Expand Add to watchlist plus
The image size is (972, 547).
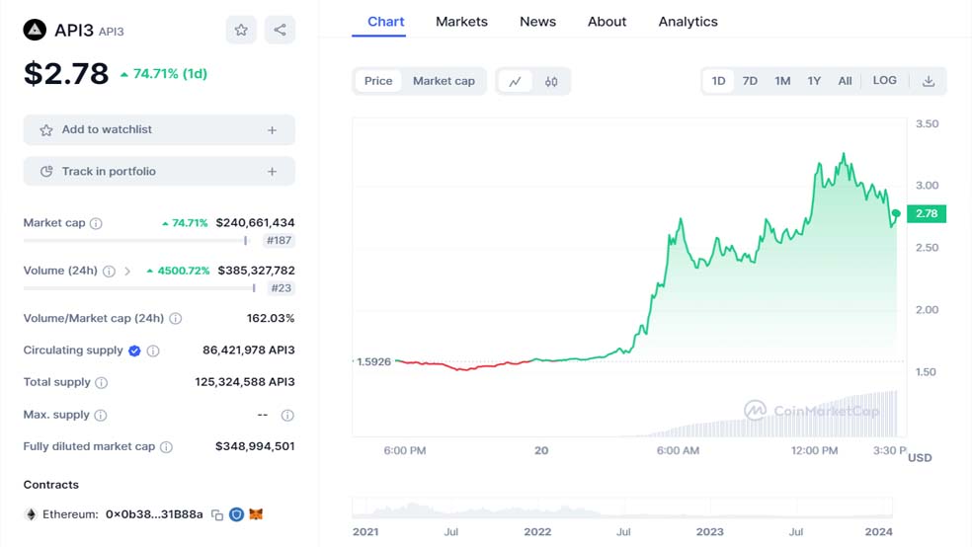pyautogui.click(x=272, y=130)
